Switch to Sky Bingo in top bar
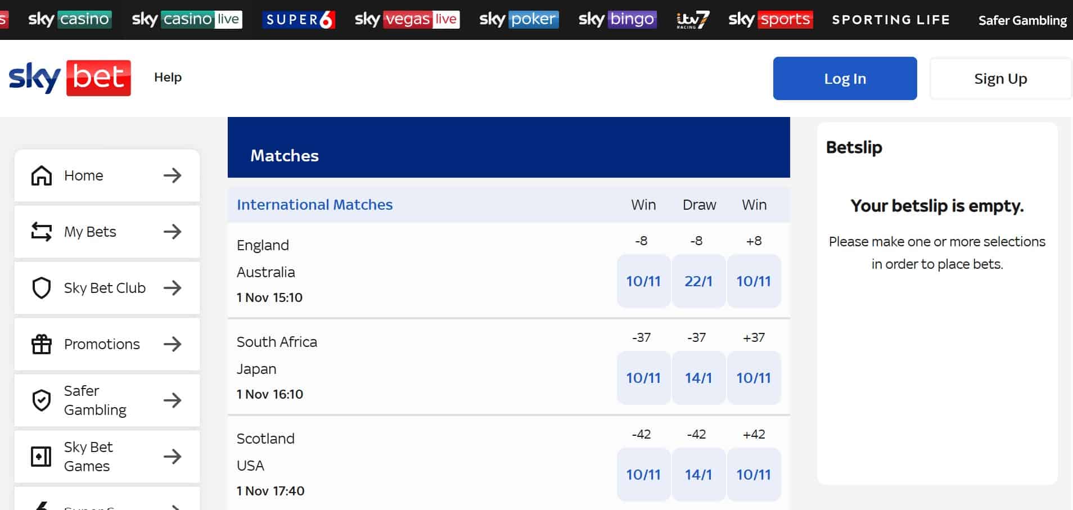 [x=617, y=20]
